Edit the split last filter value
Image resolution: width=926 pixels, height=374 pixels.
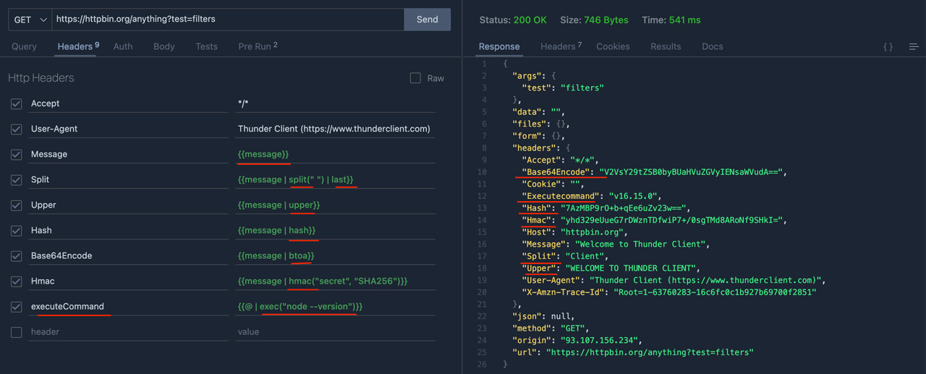[336, 179]
